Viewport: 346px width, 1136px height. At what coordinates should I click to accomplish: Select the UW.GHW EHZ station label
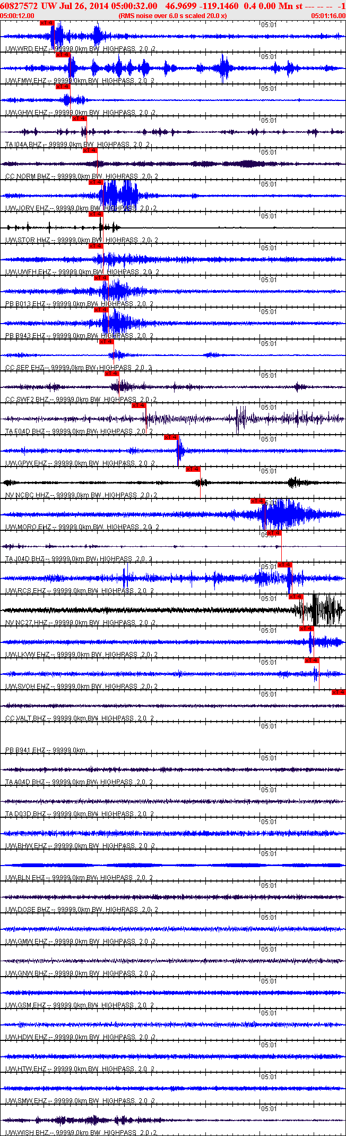[x=80, y=112]
